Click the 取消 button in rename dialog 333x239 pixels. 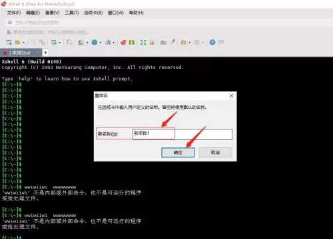[215, 153]
